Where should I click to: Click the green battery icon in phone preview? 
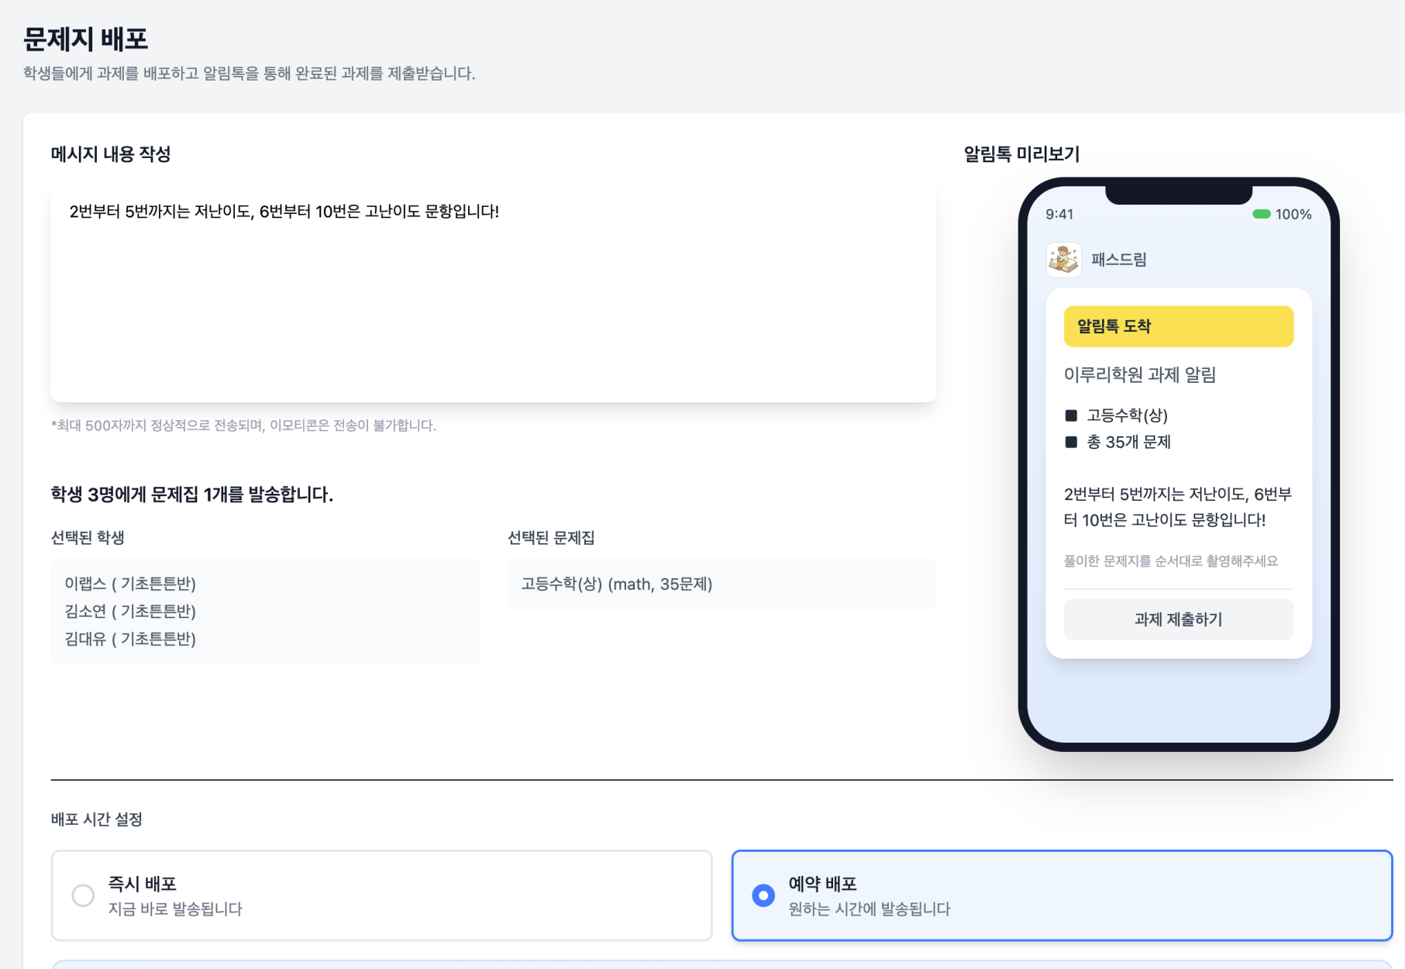(x=1261, y=214)
